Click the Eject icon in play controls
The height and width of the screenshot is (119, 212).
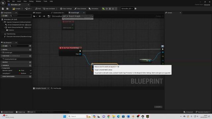point(113,9)
